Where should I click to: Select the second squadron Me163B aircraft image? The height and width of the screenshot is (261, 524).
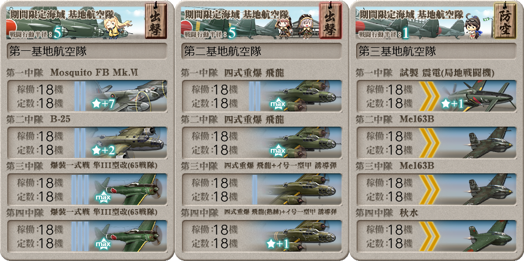point(489,143)
